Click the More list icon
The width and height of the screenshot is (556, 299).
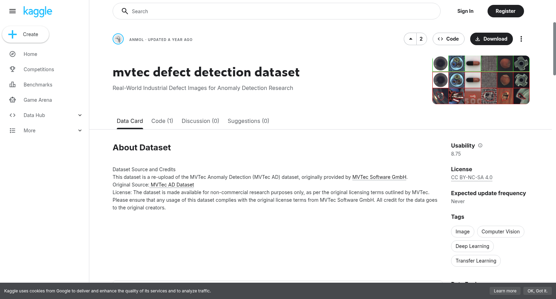point(13,131)
